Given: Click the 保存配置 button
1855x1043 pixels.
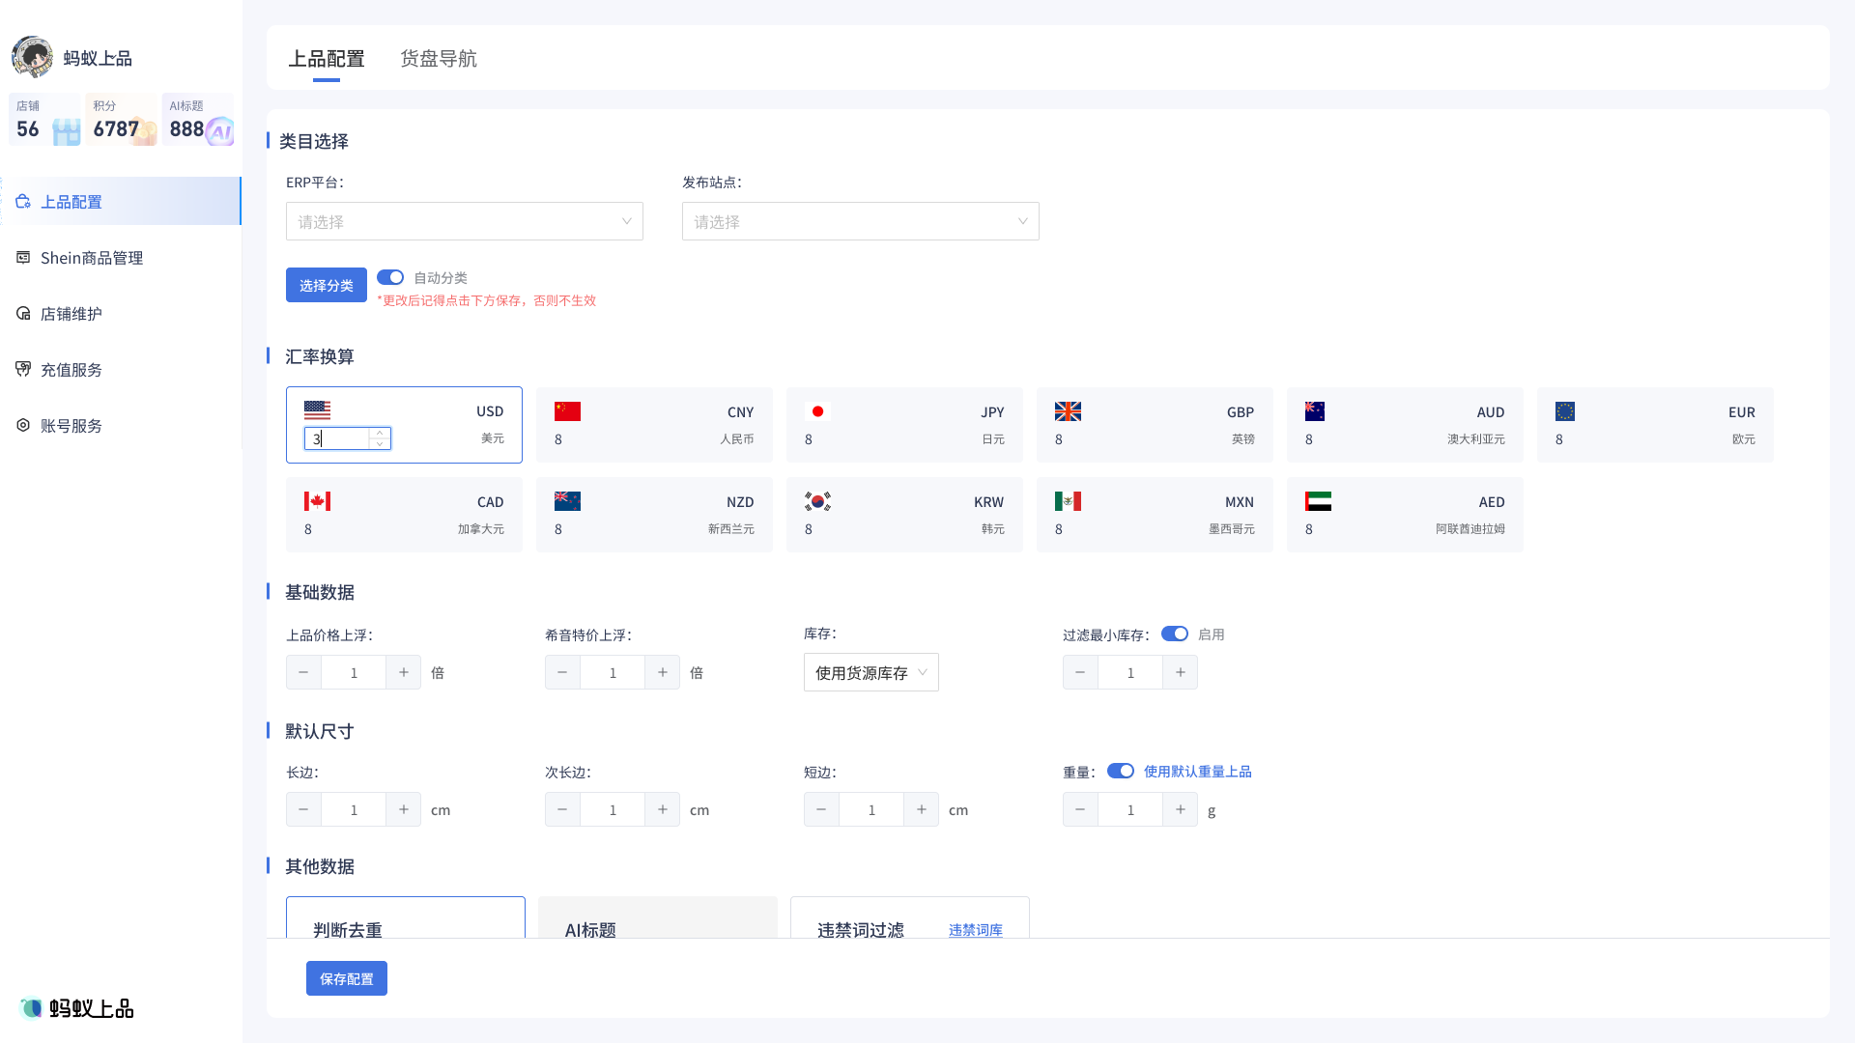Looking at the screenshot, I should pos(346,978).
